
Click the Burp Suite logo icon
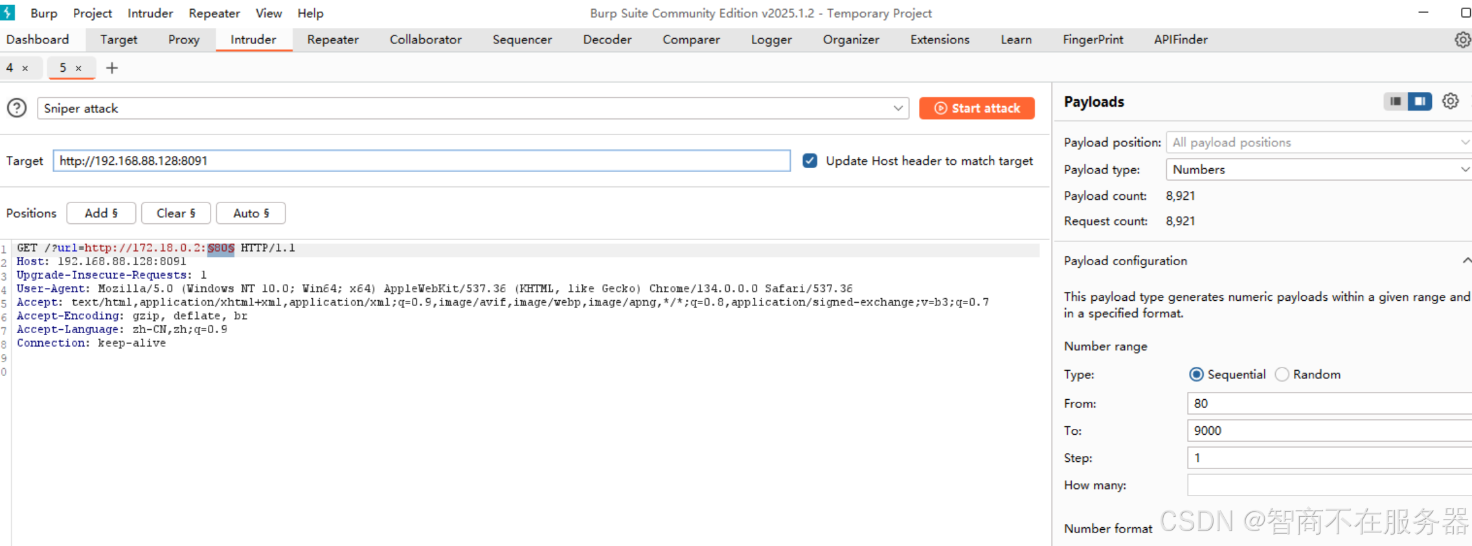8,12
